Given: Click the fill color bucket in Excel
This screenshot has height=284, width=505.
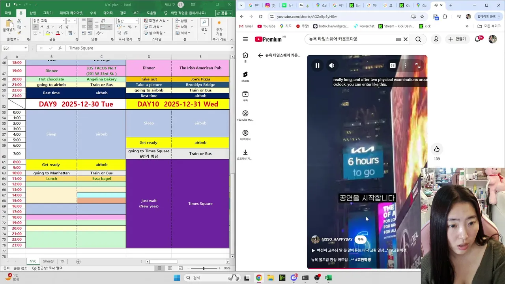Looking at the screenshot, I should coord(48,33).
